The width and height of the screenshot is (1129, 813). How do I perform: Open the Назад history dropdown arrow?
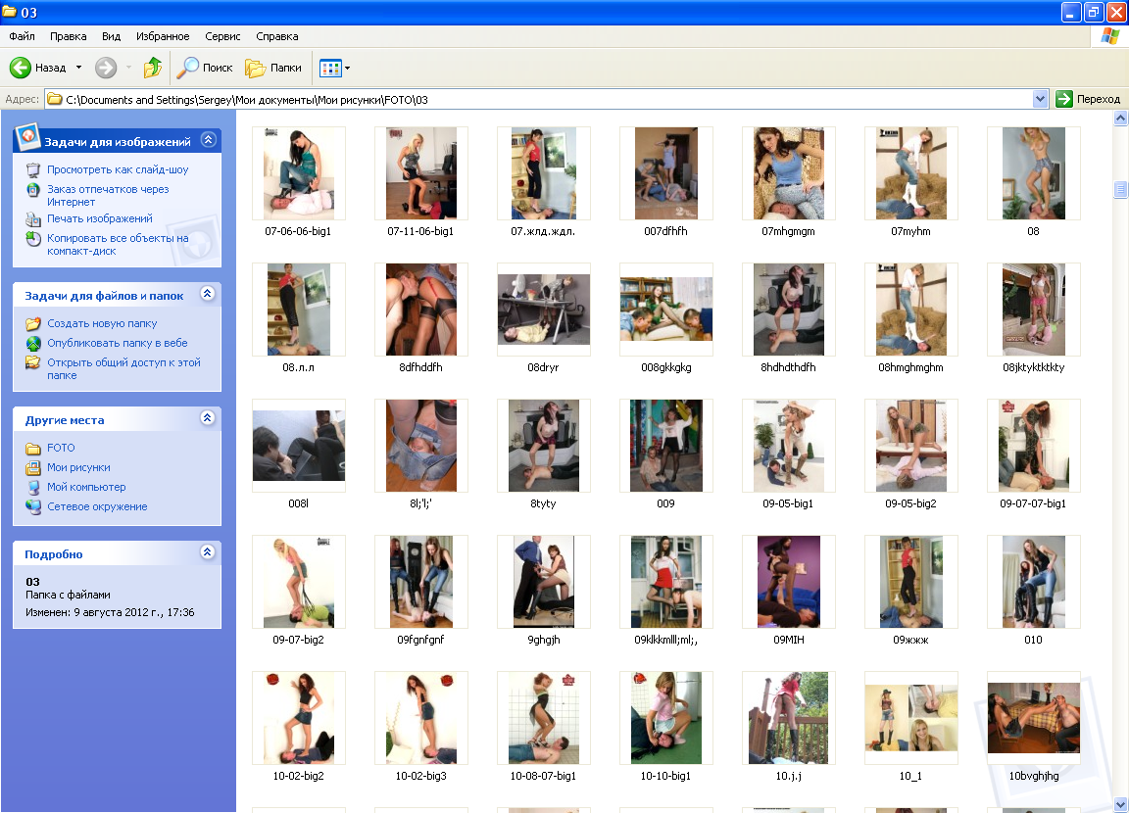78,68
